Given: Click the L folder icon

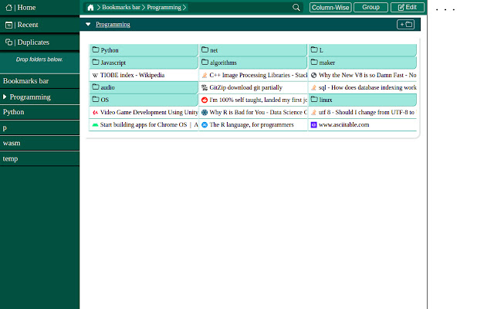Looking at the screenshot, I should point(314,49).
